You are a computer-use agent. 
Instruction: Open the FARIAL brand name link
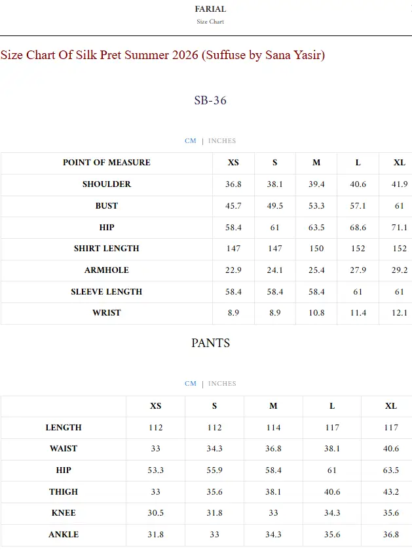[x=210, y=9]
